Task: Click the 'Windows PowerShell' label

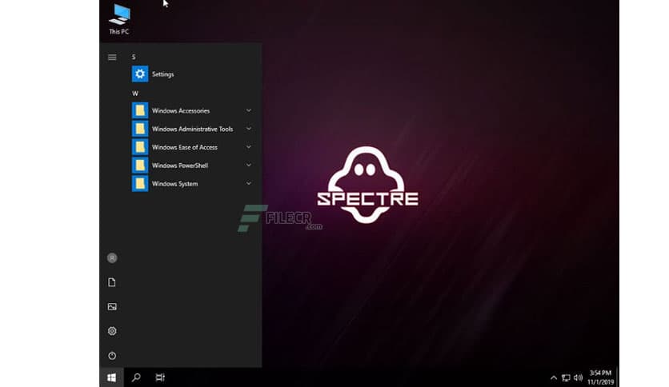Action: click(180, 166)
